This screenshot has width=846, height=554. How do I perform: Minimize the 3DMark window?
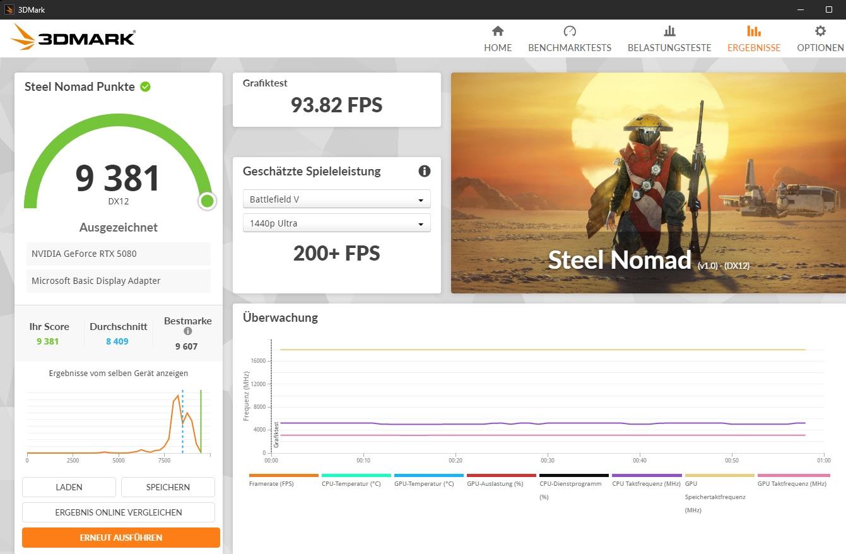click(801, 9)
